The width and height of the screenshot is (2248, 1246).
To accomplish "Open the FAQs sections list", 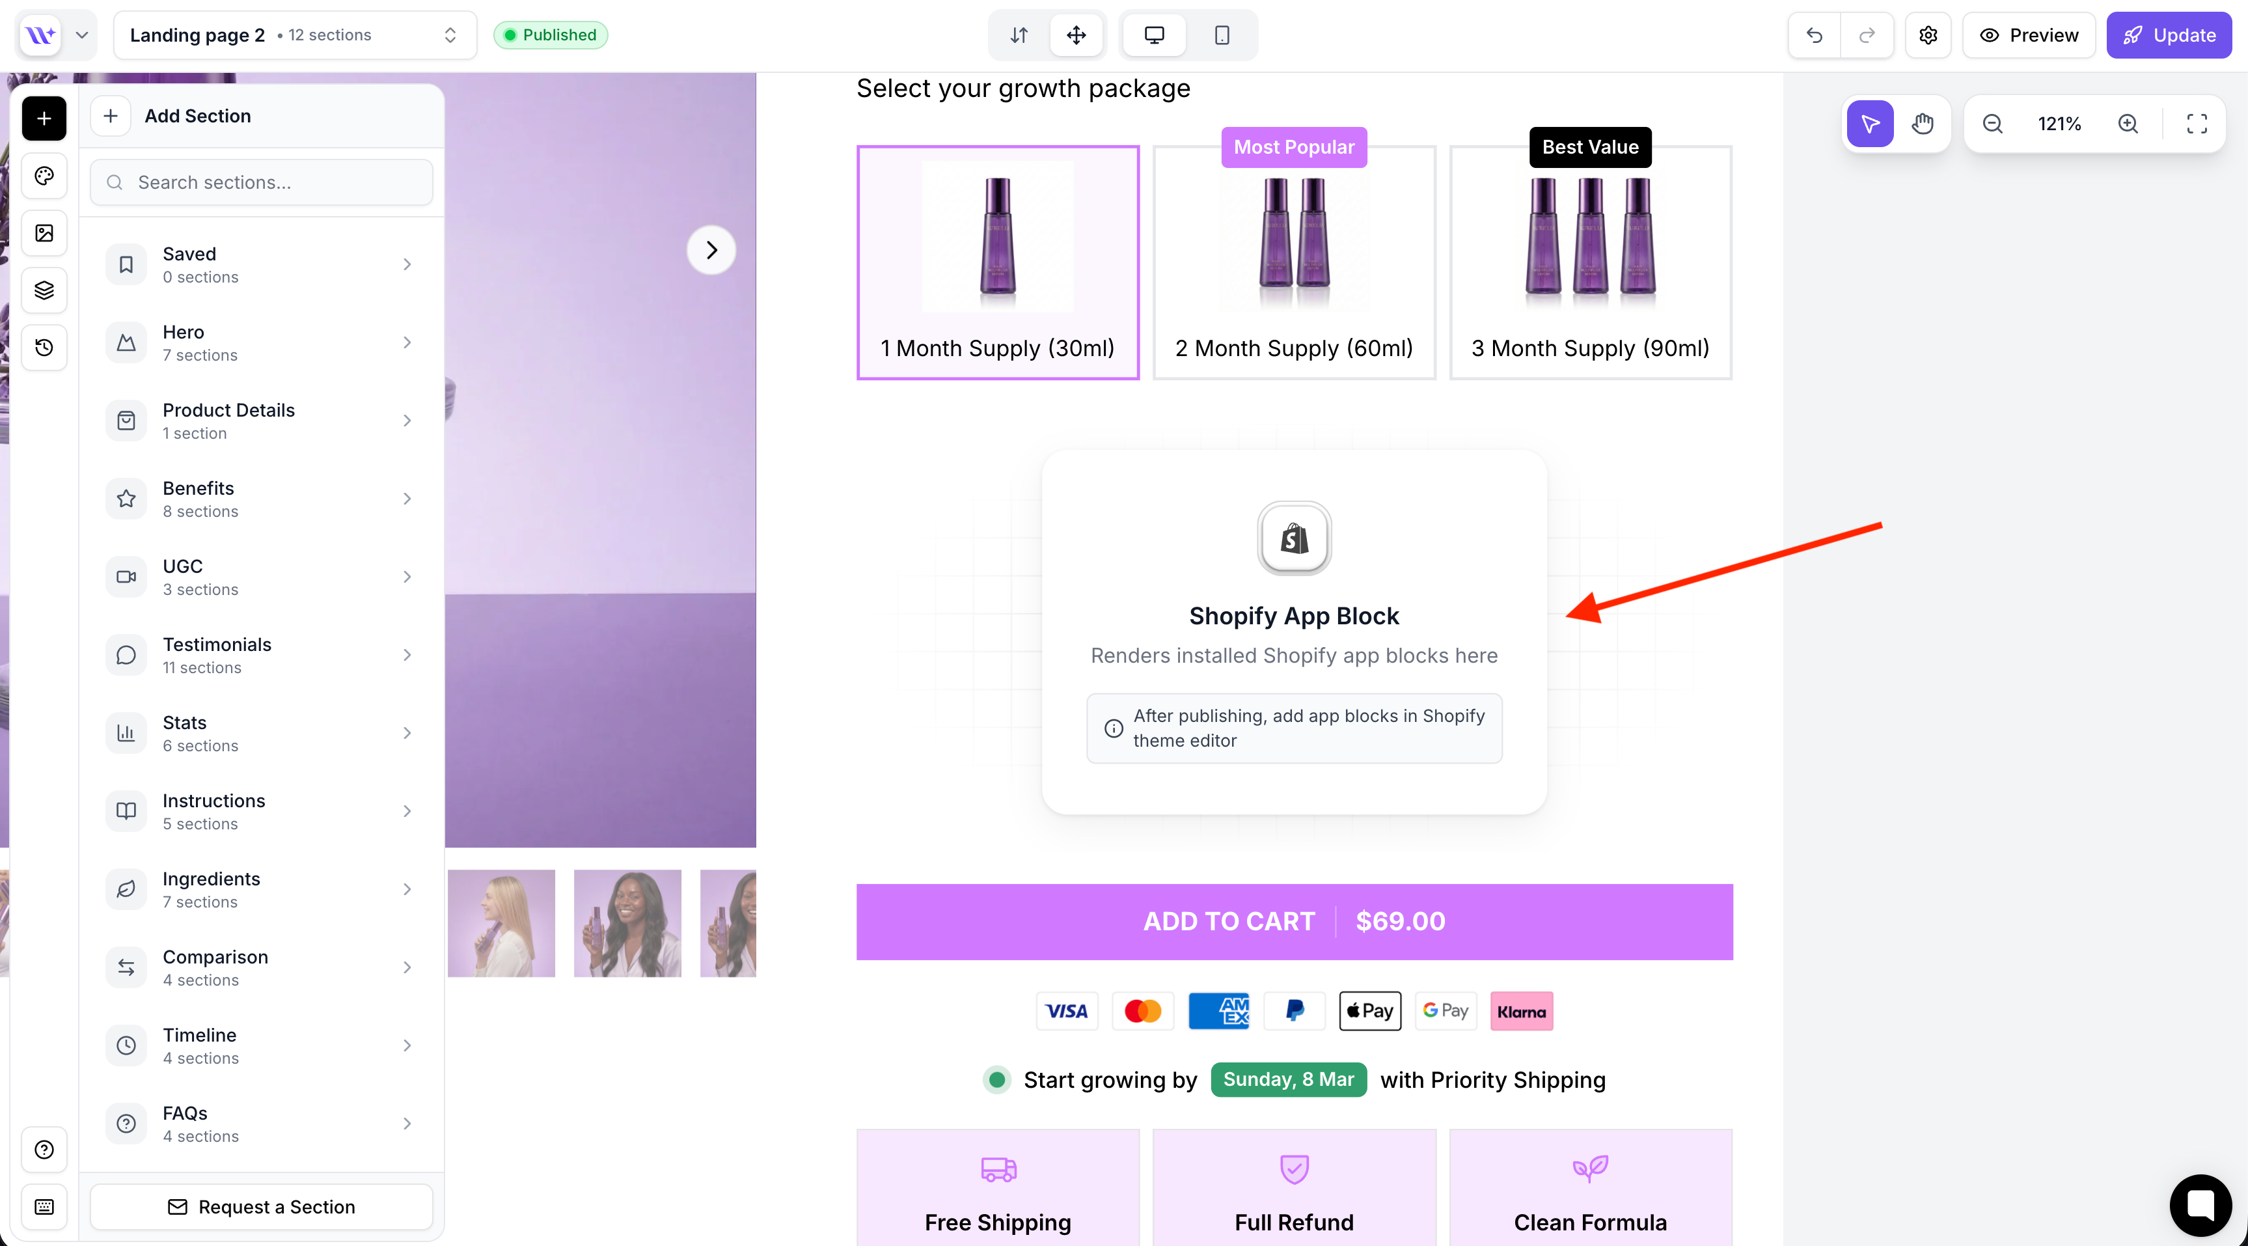I will tap(261, 1123).
